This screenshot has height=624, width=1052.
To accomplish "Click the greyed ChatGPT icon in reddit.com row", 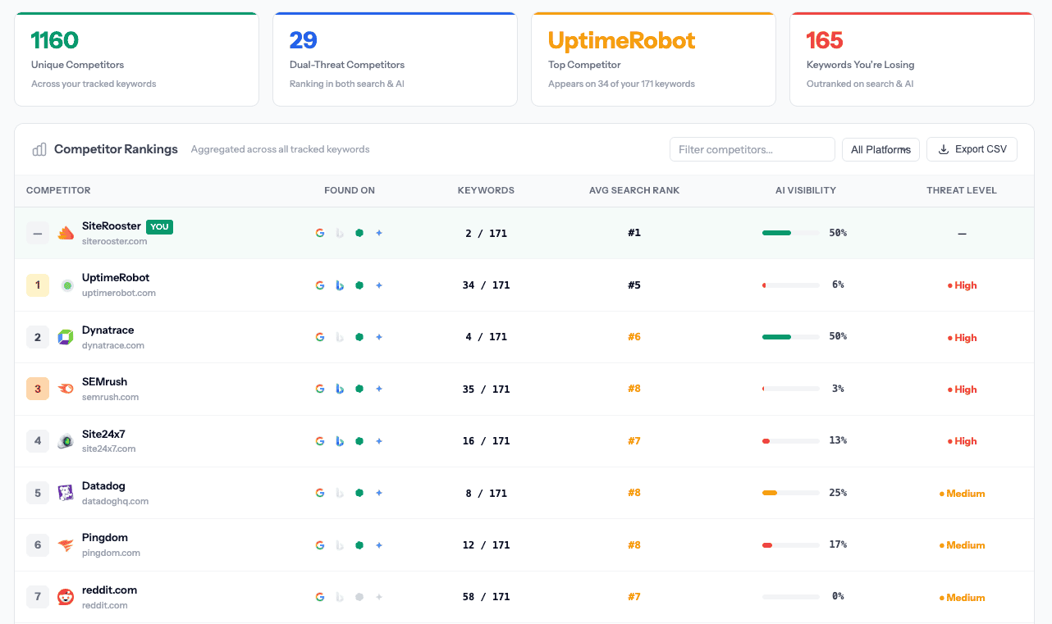I will point(359,597).
